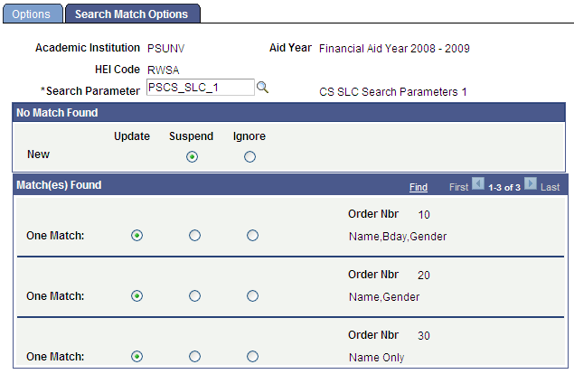Set Order Nbr 20 match to Ignore
The width and height of the screenshot is (574, 374).
coord(252,295)
